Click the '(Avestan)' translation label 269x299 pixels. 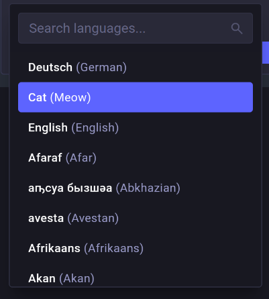point(93,218)
